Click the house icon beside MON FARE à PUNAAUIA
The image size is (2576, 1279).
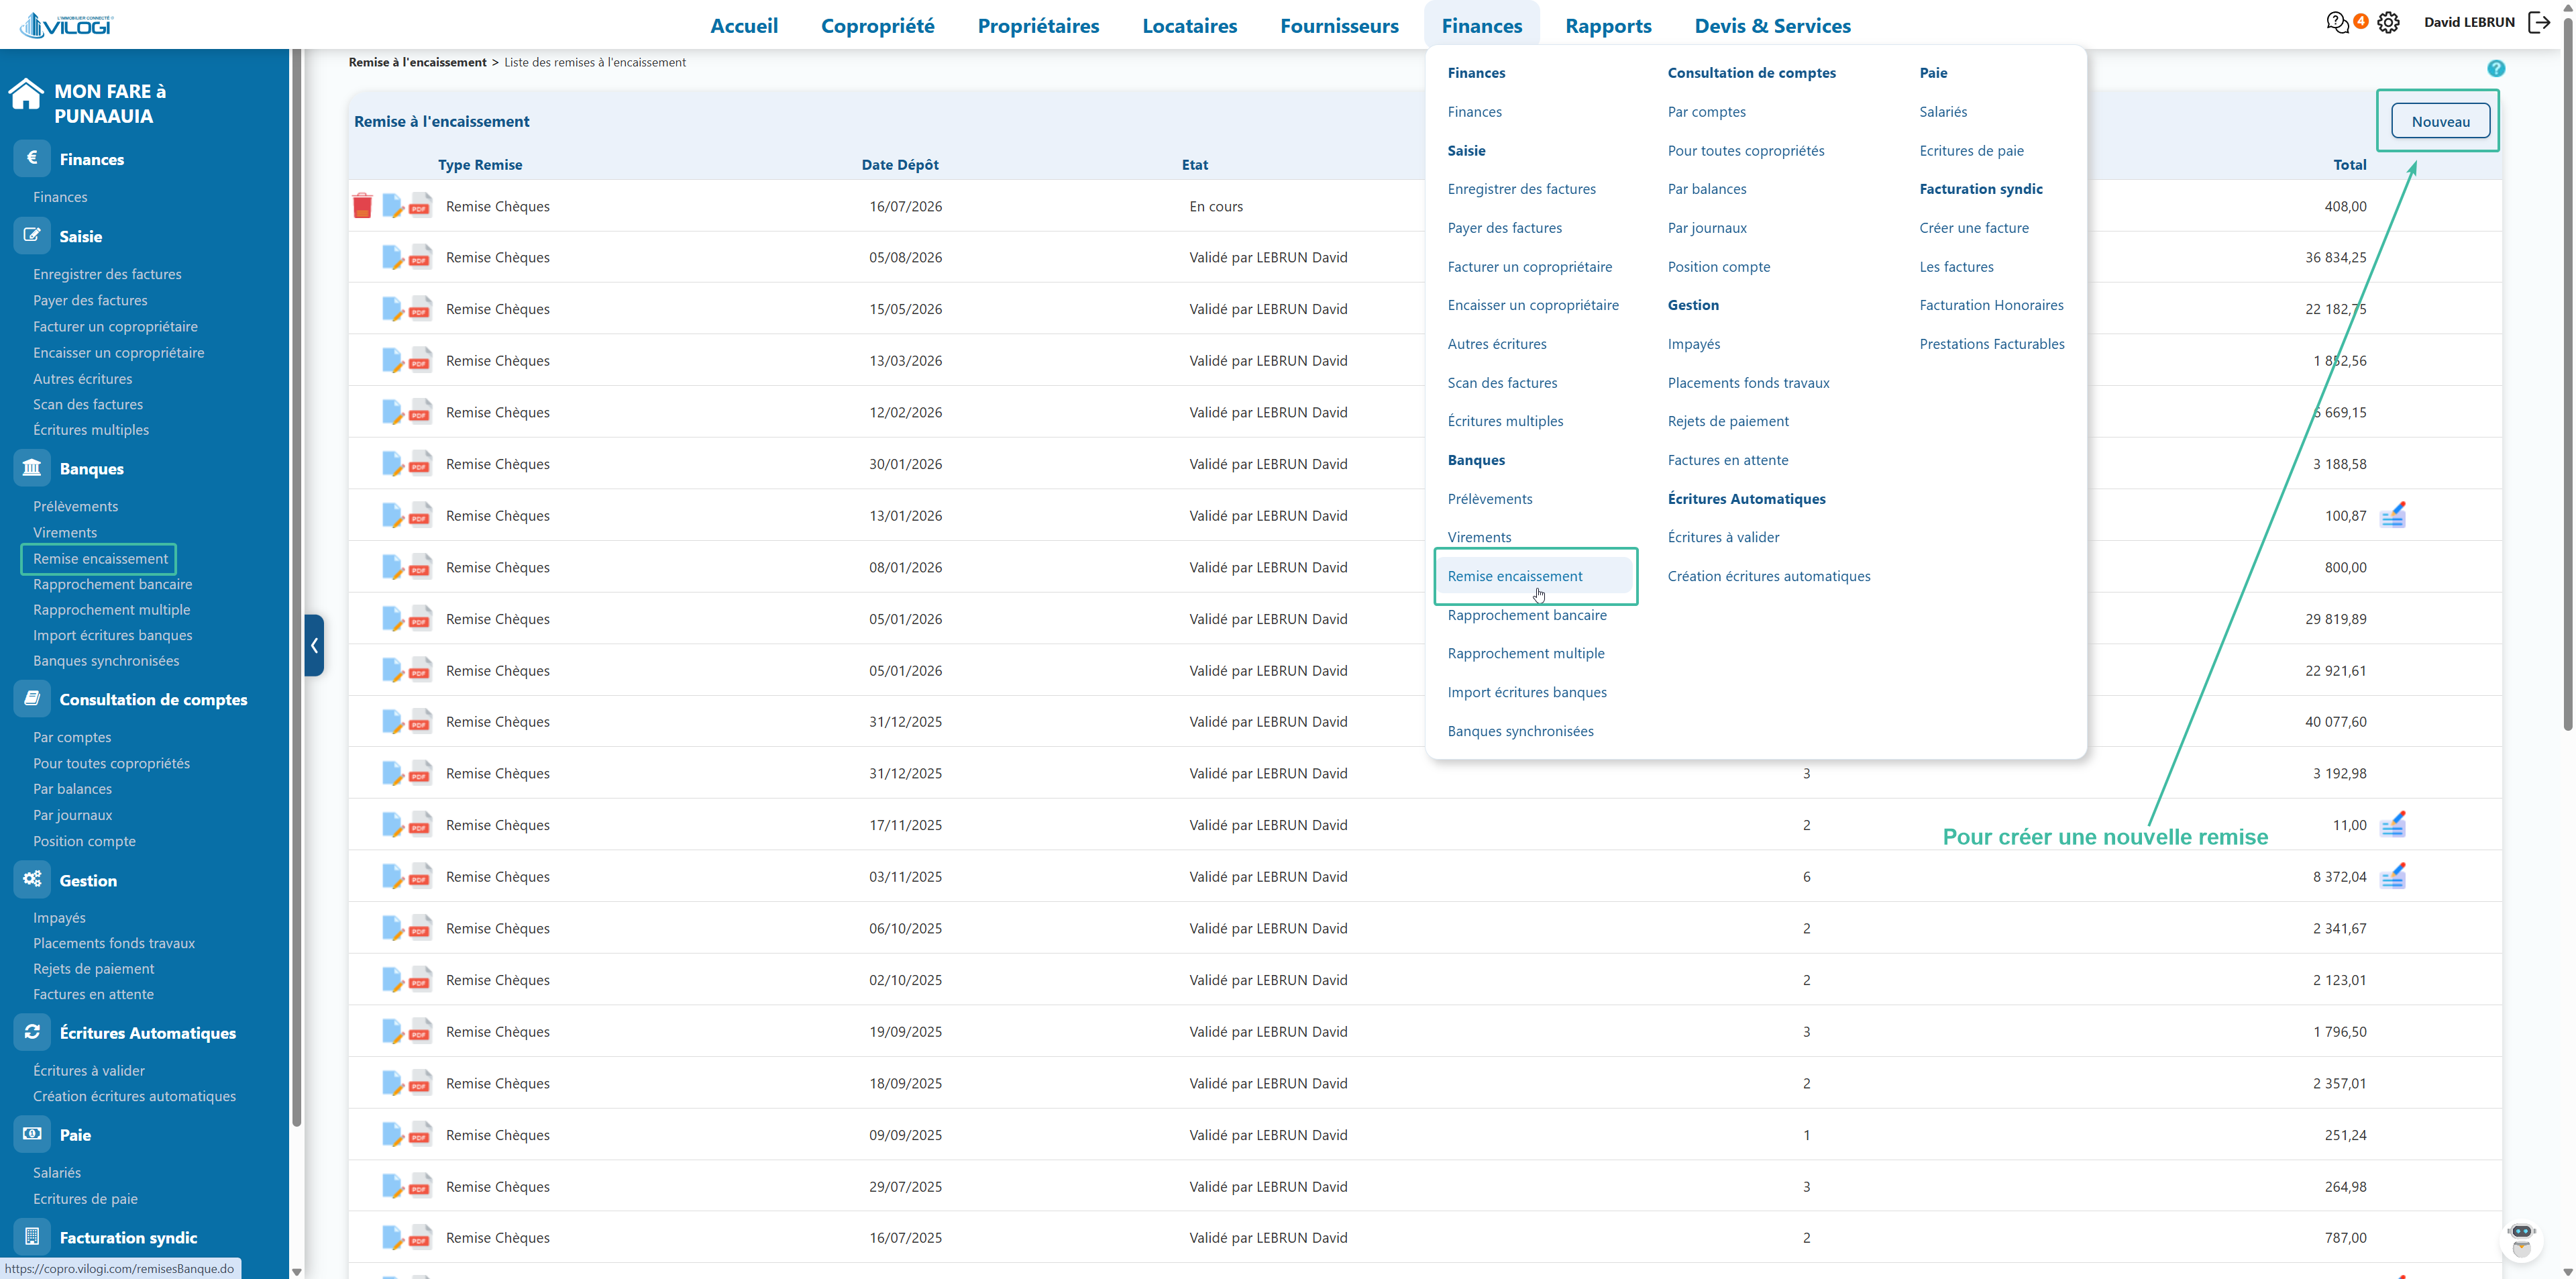26,95
